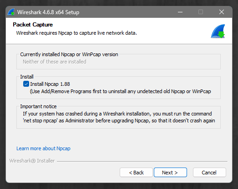Click the Wireshark 4.6.8 x64 Setup title

[48, 12]
